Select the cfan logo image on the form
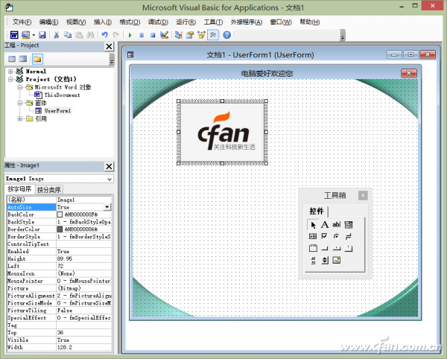 (222, 132)
